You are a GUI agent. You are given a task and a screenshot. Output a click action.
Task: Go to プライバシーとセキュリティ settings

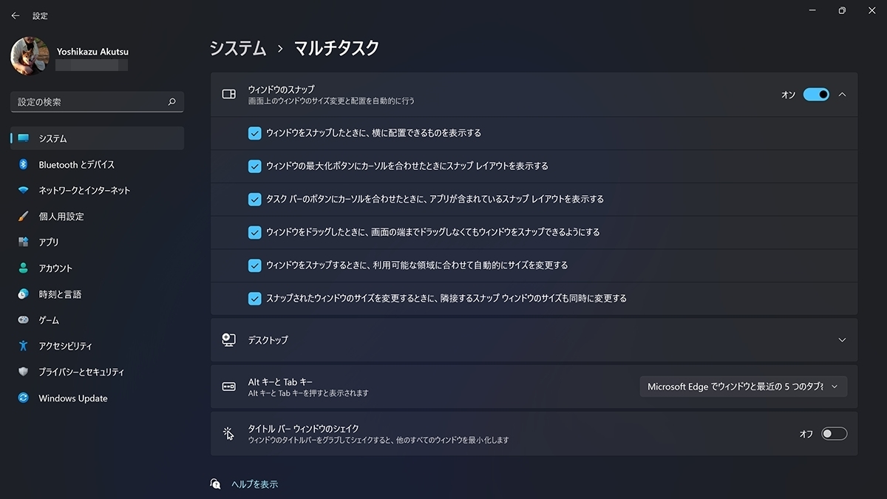pyautogui.click(x=97, y=372)
